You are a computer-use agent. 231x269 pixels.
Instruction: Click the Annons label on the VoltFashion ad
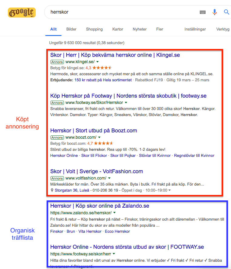point(57,178)
